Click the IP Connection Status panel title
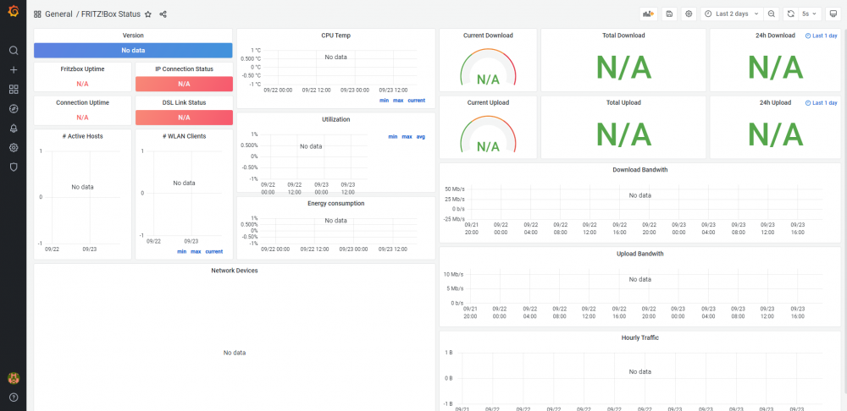This screenshot has height=411, width=847. tap(184, 69)
